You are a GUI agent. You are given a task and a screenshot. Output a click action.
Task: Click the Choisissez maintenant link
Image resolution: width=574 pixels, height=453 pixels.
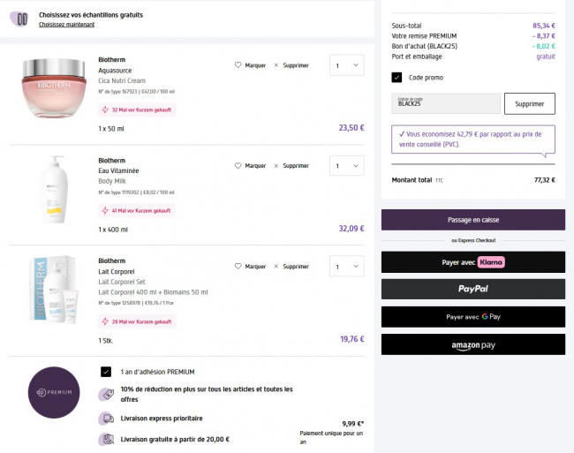tap(66, 25)
